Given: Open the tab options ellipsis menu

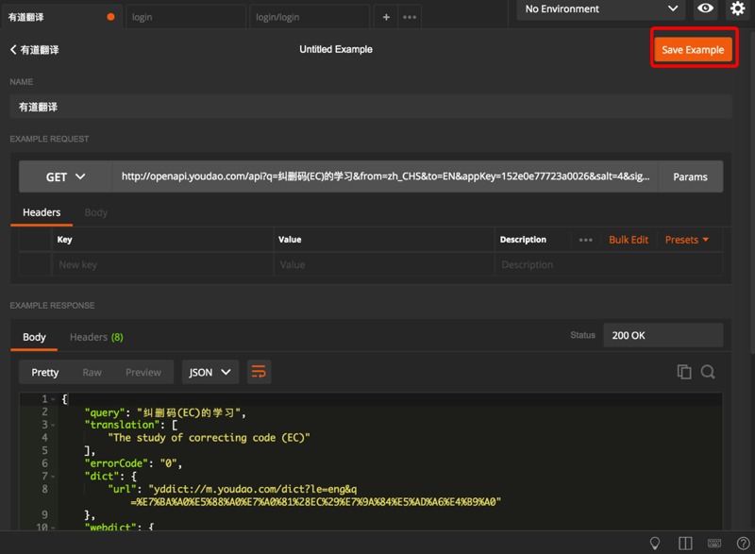Looking at the screenshot, I should 410,17.
